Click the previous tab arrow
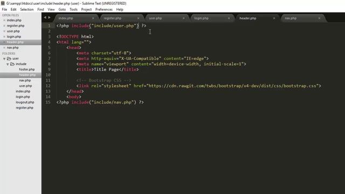This screenshot has width=345, height=194. click(45, 17)
